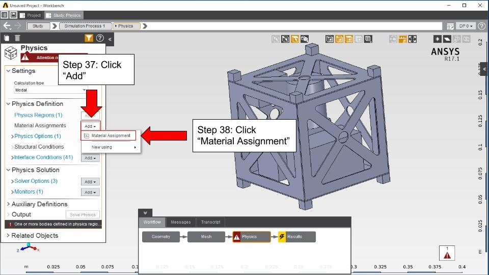This screenshot has height=275, width=489.
Task: Click the Simulation Process 1 breadcrumb
Action: [x=85, y=26]
